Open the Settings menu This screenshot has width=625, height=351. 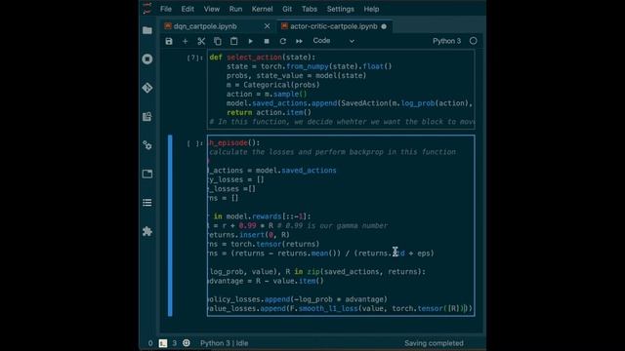(x=341, y=9)
